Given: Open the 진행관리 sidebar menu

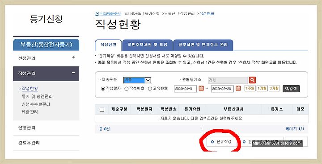Looking at the screenshot, I should 46,128.
